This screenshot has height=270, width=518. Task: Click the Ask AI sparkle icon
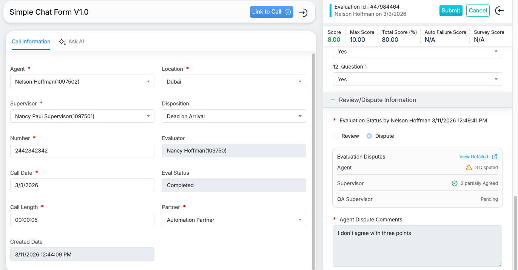pyautogui.click(x=62, y=42)
